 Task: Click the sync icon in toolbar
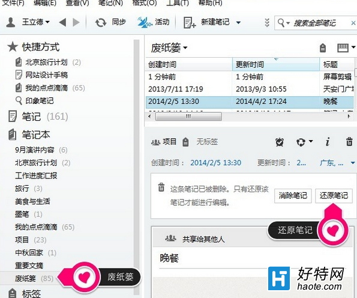point(101,23)
